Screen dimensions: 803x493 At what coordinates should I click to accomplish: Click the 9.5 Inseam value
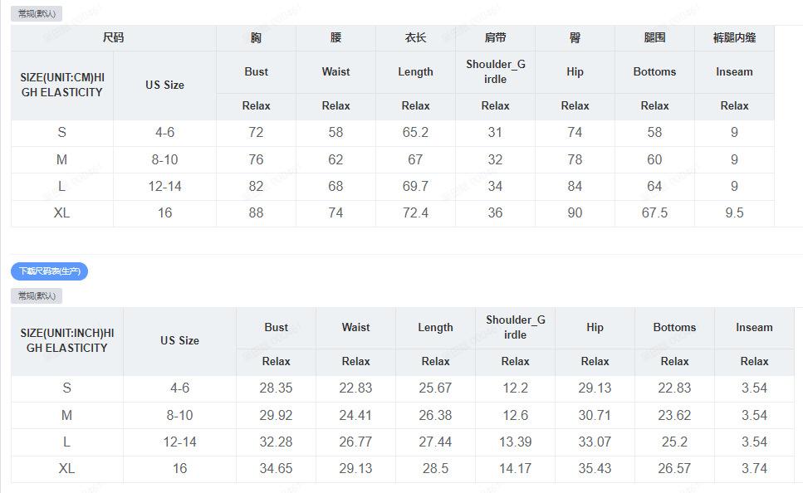pos(734,213)
